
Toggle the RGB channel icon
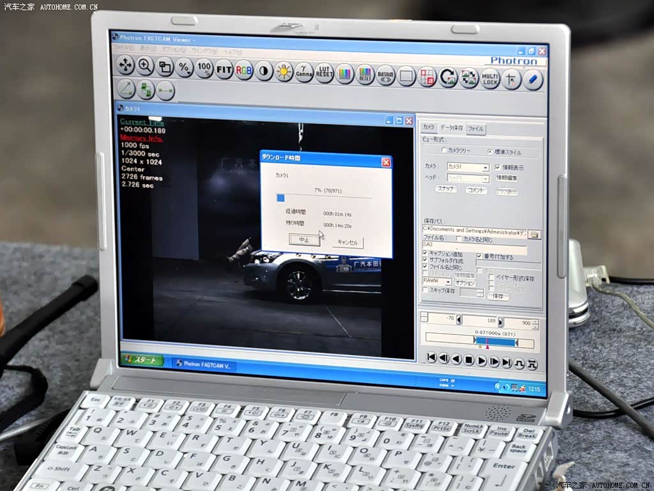point(243,70)
